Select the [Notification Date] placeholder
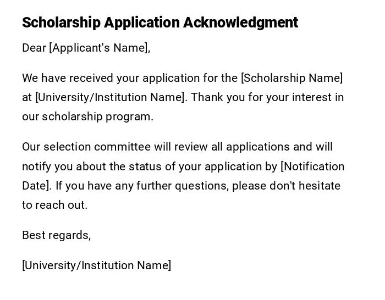Viewport: 385px width, 300px height. pyautogui.click(x=312, y=166)
